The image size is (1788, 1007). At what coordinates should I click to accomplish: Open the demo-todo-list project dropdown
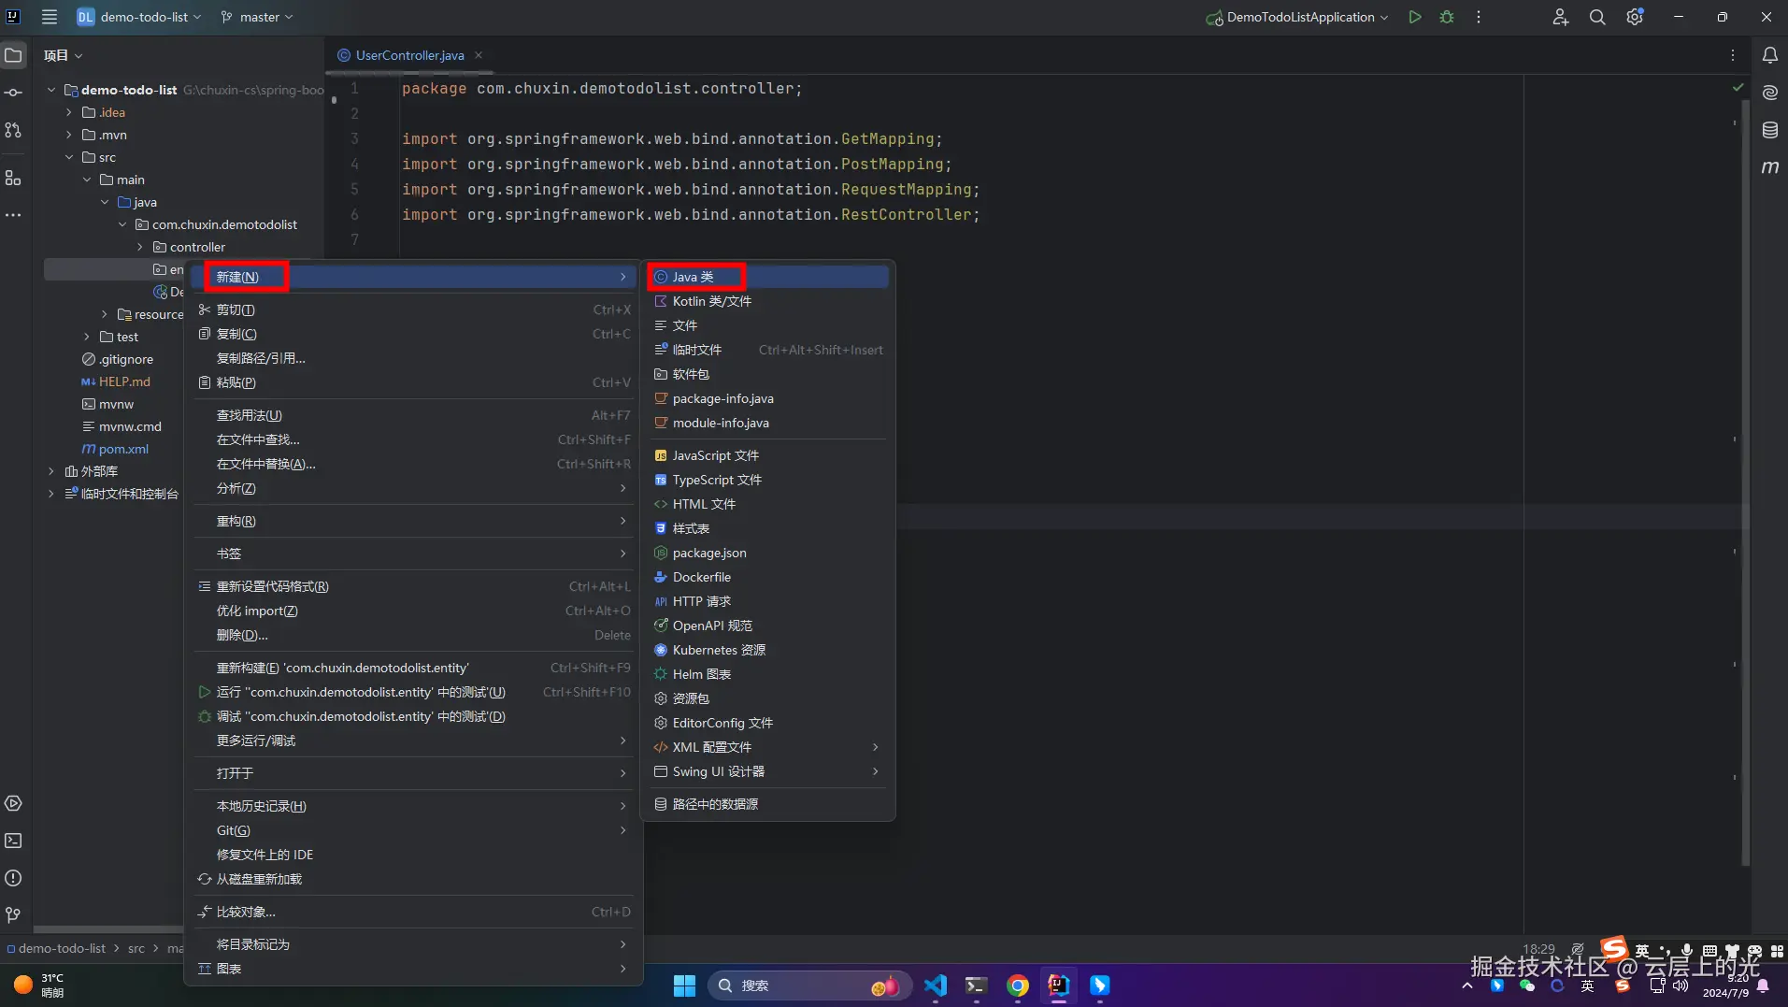pos(138,17)
